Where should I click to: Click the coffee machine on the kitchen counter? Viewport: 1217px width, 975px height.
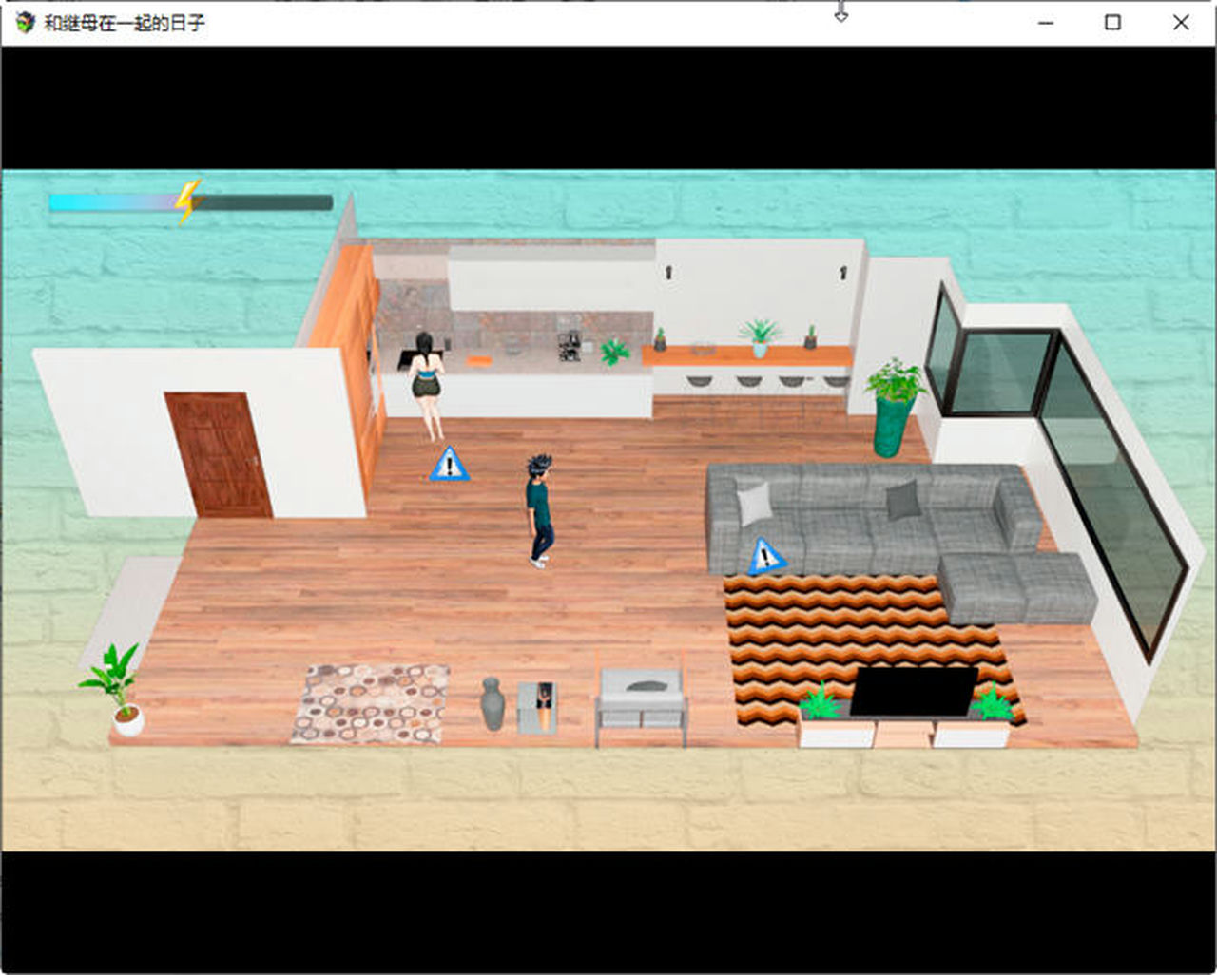pos(570,346)
